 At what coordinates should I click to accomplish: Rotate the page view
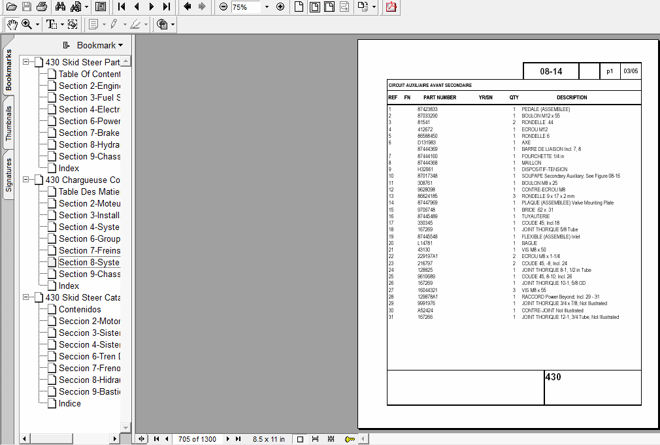(x=363, y=7)
